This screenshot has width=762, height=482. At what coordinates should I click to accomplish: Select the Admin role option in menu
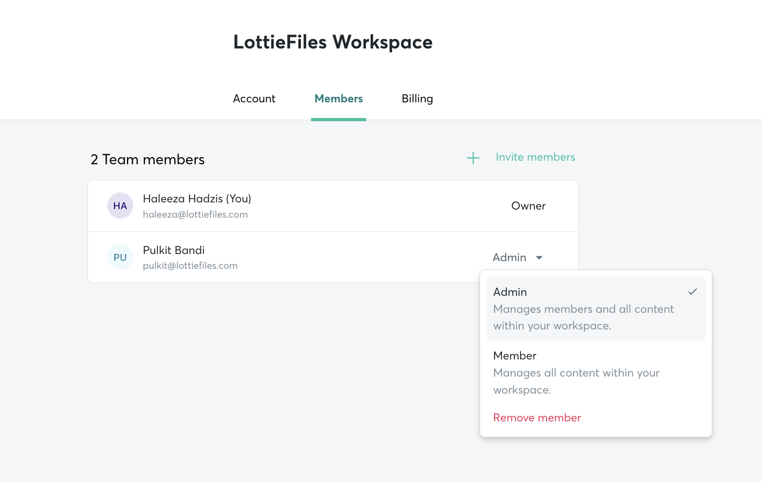[596, 309]
